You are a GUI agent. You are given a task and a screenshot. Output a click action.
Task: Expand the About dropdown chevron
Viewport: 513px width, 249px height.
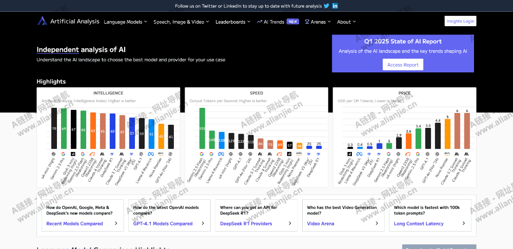pyautogui.click(x=354, y=22)
